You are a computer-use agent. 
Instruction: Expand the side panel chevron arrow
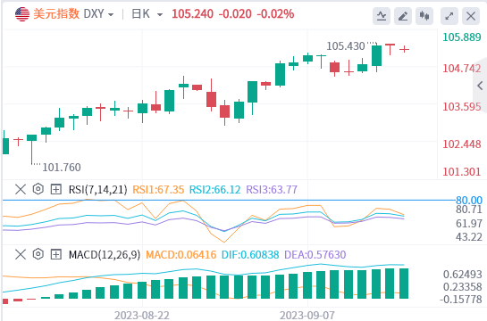(481, 86)
